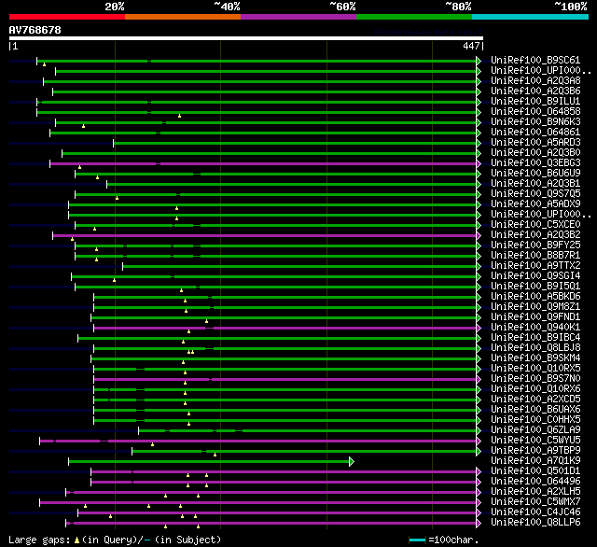Select the UniRef100_B9IBC4 label
This screenshot has width=597, height=547.
coord(535,338)
